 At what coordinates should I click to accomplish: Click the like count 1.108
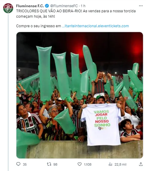[88, 164]
